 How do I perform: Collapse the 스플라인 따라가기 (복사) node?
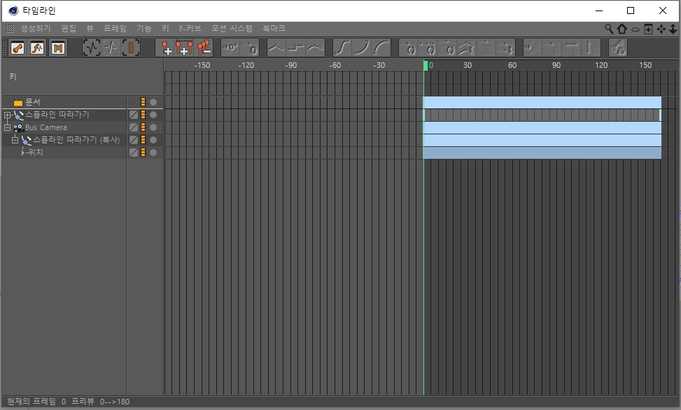point(15,140)
